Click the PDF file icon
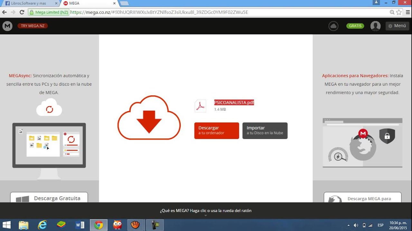The width and height of the screenshot is (412, 231). (x=201, y=106)
